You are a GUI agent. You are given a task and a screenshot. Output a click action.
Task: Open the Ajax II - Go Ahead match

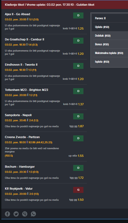point(17,14)
